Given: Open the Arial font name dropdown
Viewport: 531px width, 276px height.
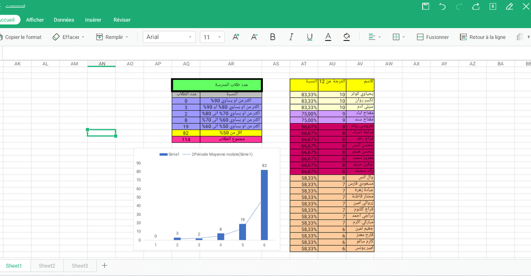Looking at the screenshot, I should point(169,37).
